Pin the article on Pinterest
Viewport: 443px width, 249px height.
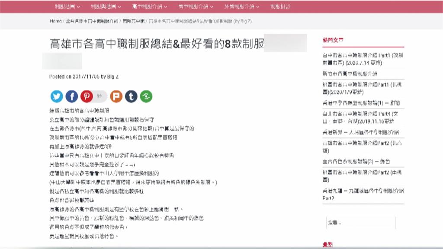click(x=87, y=96)
